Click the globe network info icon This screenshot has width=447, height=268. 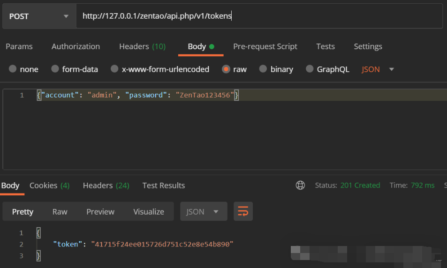point(300,185)
